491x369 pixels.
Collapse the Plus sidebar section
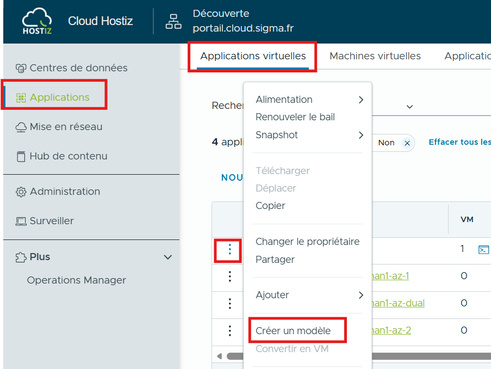point(168,257)
